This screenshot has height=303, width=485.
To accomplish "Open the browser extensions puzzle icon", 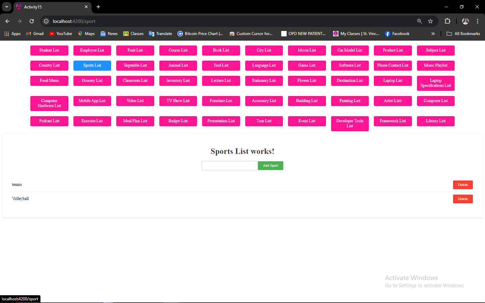I will [x=447, y=21].
